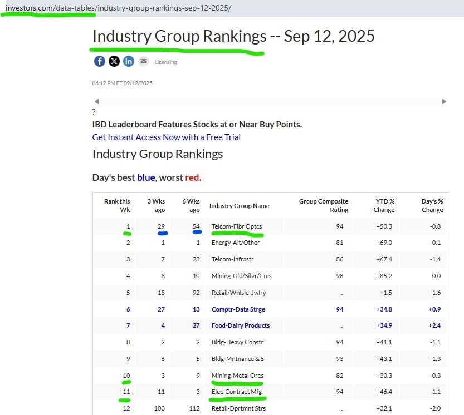
Task: Select the Retail/Whlsle-Jwlry group name
Action: [x=239, y=293]
